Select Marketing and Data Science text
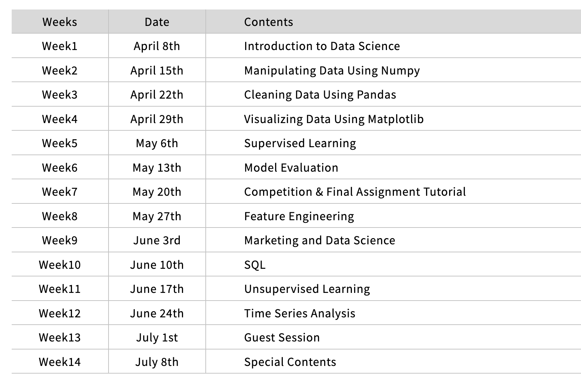 coord(320,240)
